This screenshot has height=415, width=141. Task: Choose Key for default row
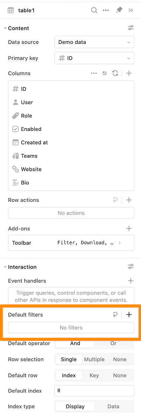(x=94, y=375)
